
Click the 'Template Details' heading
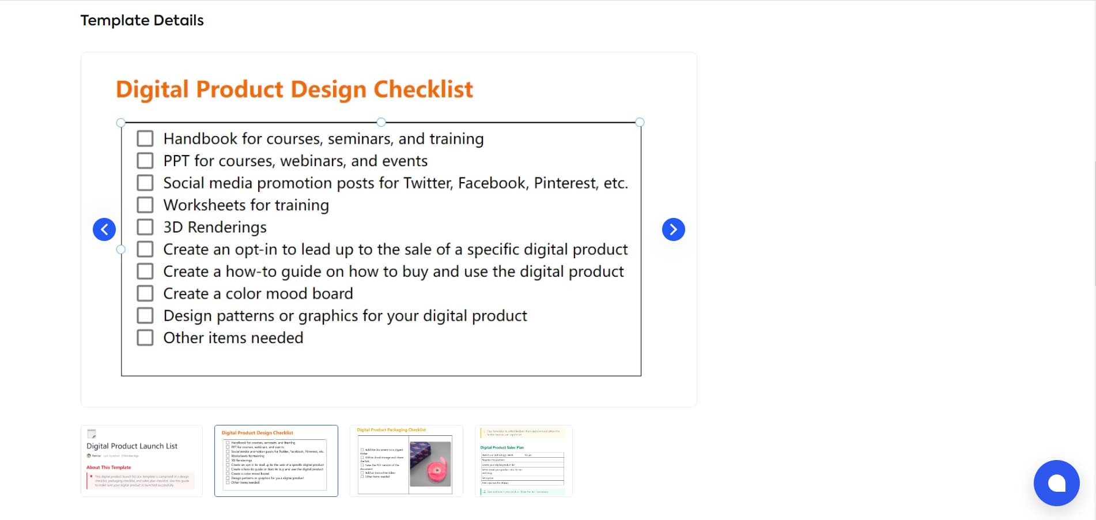tap(142, 20)
